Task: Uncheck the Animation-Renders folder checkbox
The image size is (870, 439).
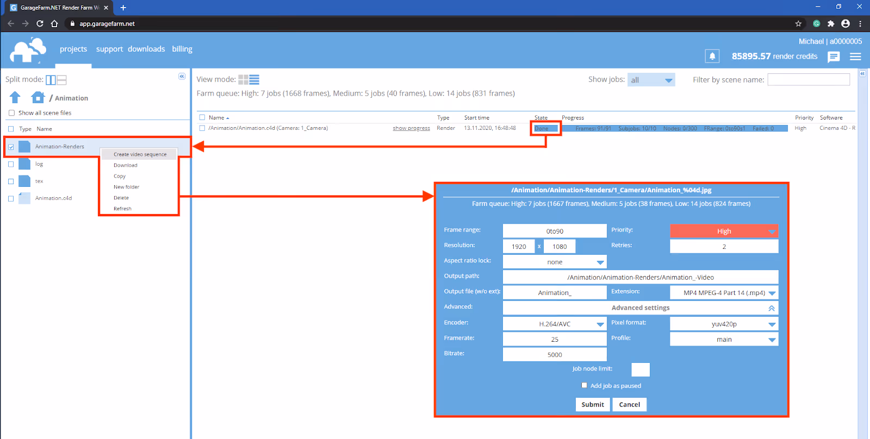Action: (11, 147)
